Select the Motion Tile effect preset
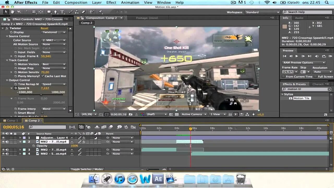 301,98
